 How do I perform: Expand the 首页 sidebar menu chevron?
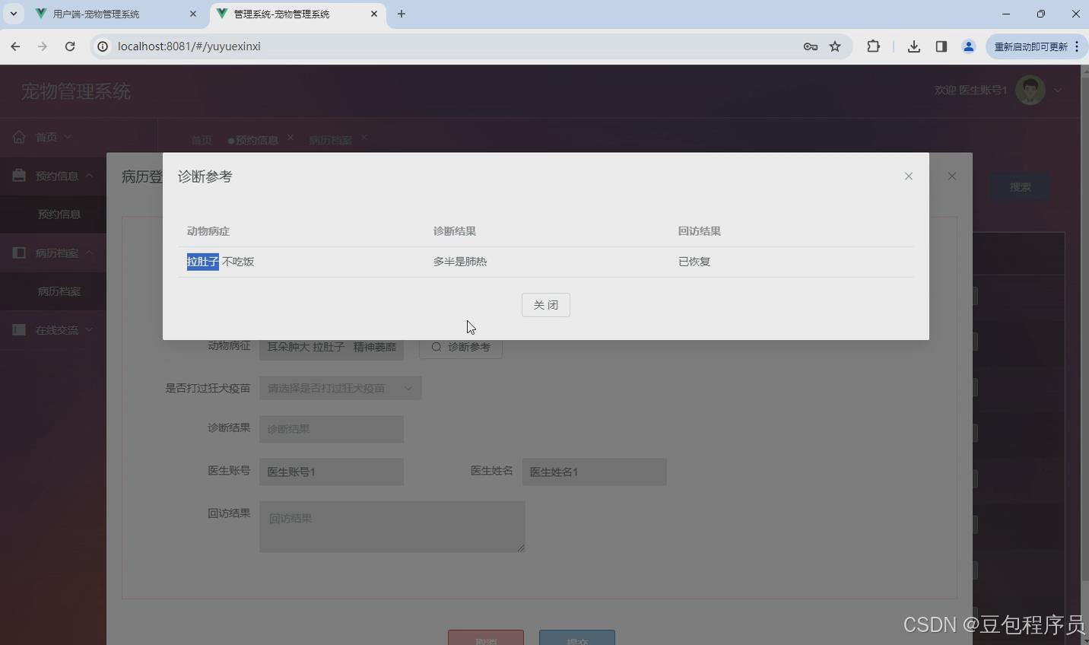click(68, 137)
